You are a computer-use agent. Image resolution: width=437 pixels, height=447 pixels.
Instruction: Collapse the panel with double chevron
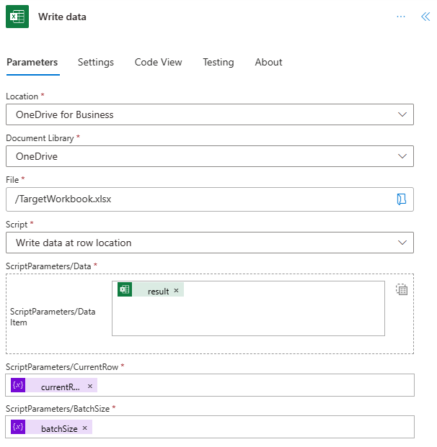[x=425, y=17]
